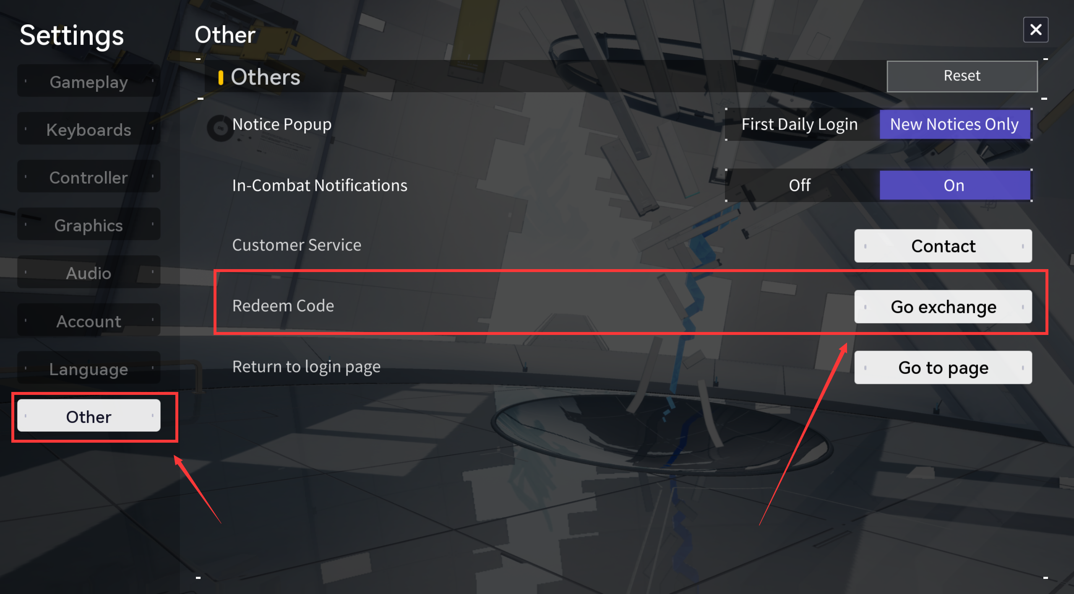Switch Notice Popup to First Daily Login
This screenshot has width=1074, height=594.
pyautogui.click(x=800, y=125)
